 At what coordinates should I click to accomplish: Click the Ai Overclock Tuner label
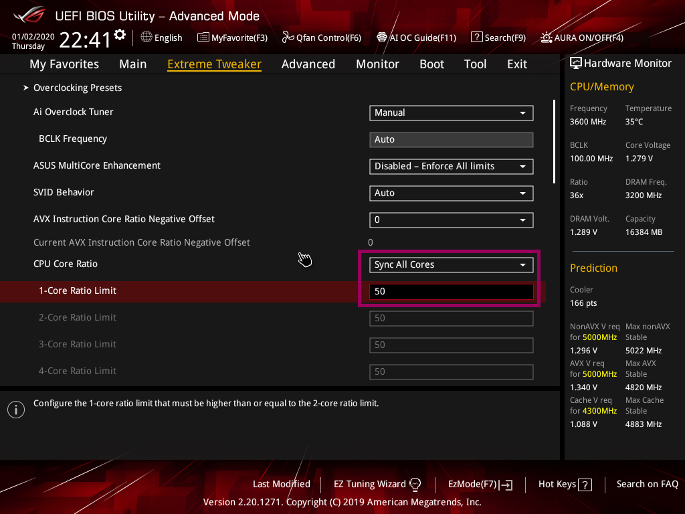[x=74, y=112]
